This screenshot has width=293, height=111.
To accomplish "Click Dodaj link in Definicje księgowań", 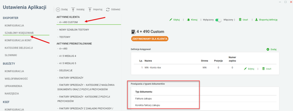I will coord(273,49).
